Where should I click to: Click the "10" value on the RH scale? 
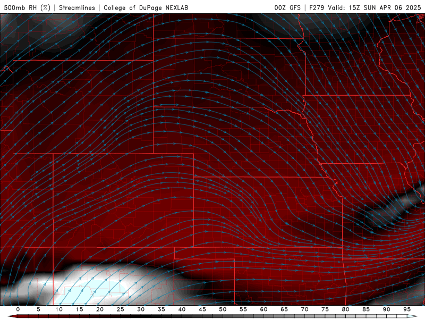[x=59, y=309]
